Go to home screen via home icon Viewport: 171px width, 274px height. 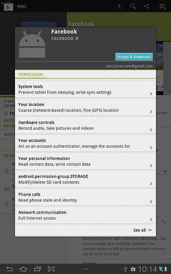(24, 269)
